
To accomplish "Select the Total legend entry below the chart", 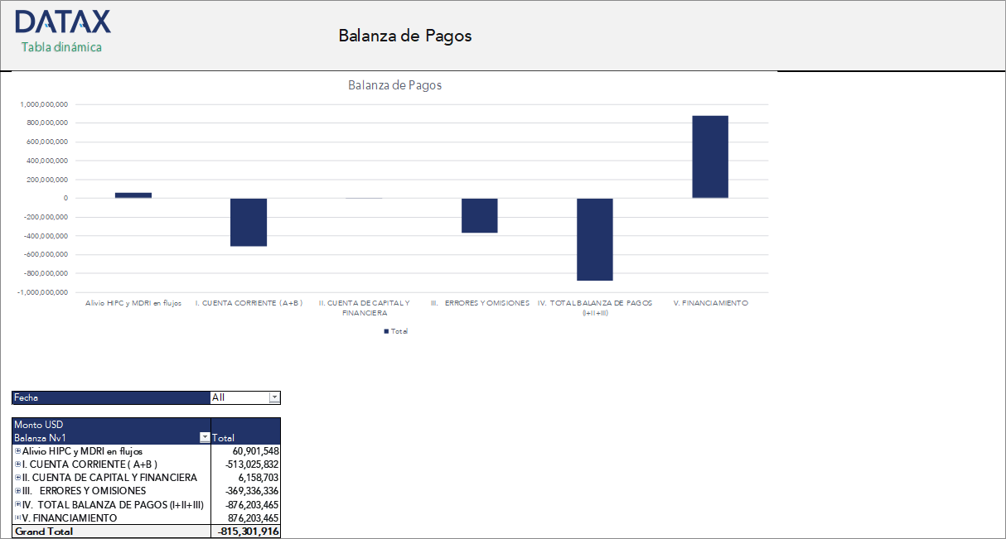I will tap(397, 331).
